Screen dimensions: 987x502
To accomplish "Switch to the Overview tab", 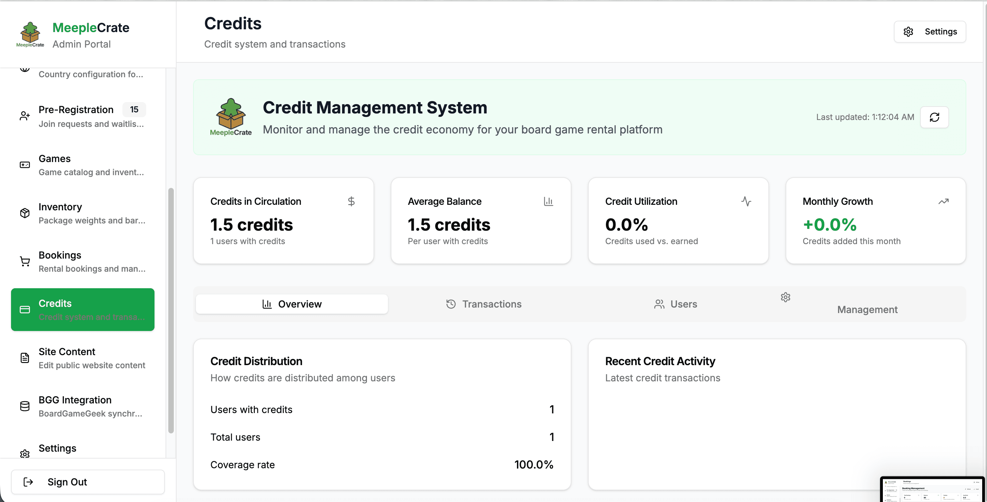I will pyautogui.click(x=291, y=304).
